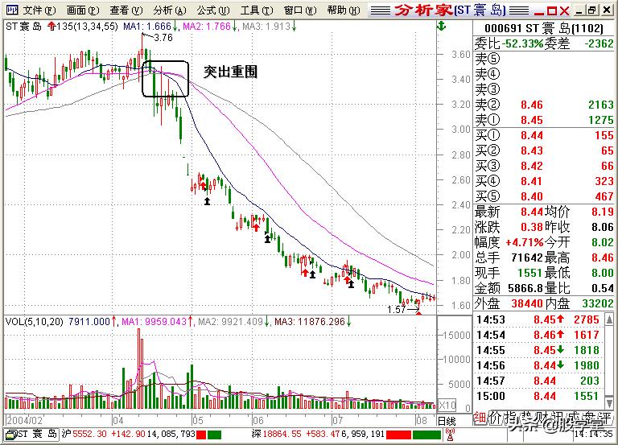The height and width of the screenshot is (445, 618).
Task: Open the 查看(V) menu
Action: tap(126, 10)
